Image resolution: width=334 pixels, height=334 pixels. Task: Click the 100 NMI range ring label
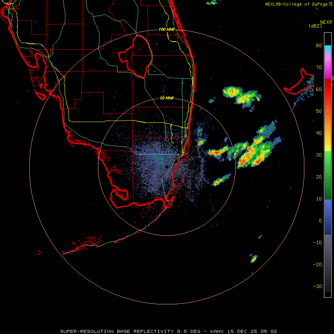point(167,29)
